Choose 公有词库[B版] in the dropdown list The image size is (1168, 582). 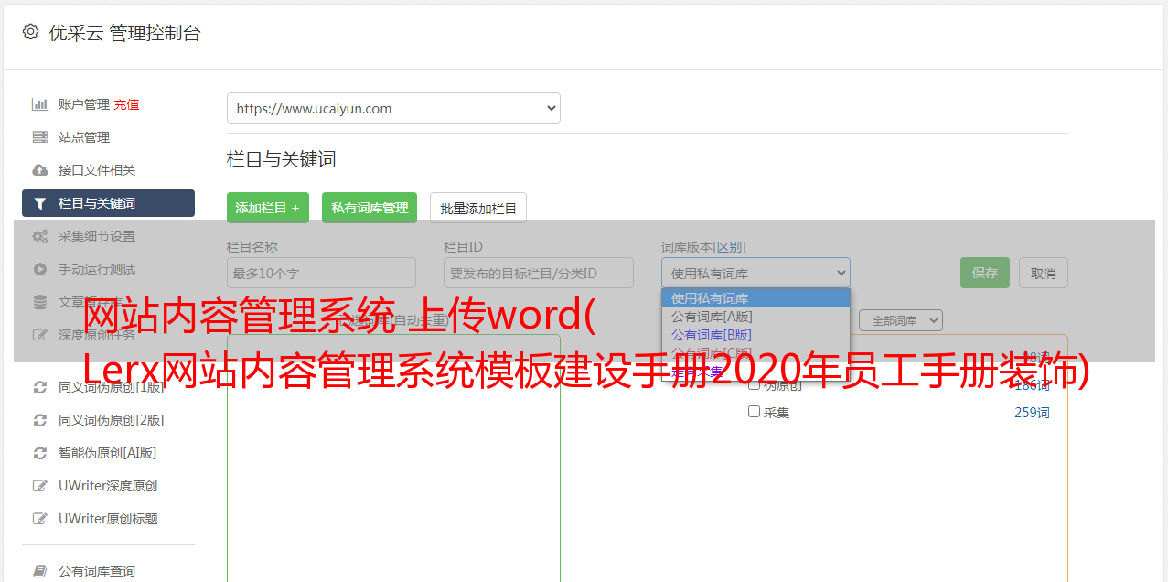click(755, 335)
